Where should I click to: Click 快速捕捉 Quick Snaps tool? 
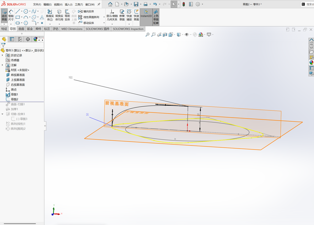[x=129, y=15]
